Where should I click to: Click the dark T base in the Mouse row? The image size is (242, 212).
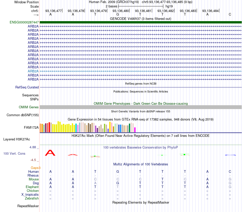click(x=162, y=179)
